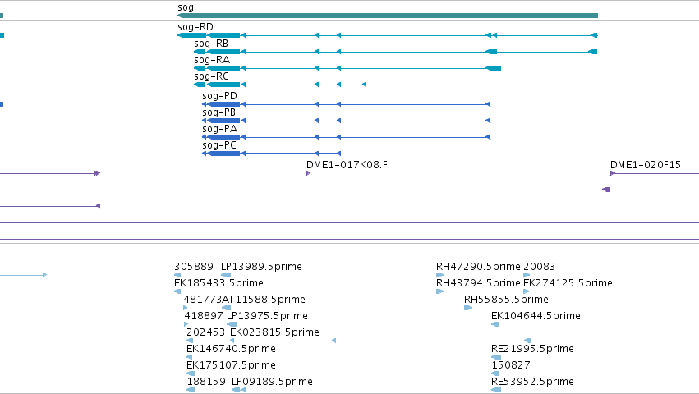This screenshot has width=699, height=394.
Task: Click the DME1-020F15 arrow marker
Action: pyautogui.click(x=613, y=173)
